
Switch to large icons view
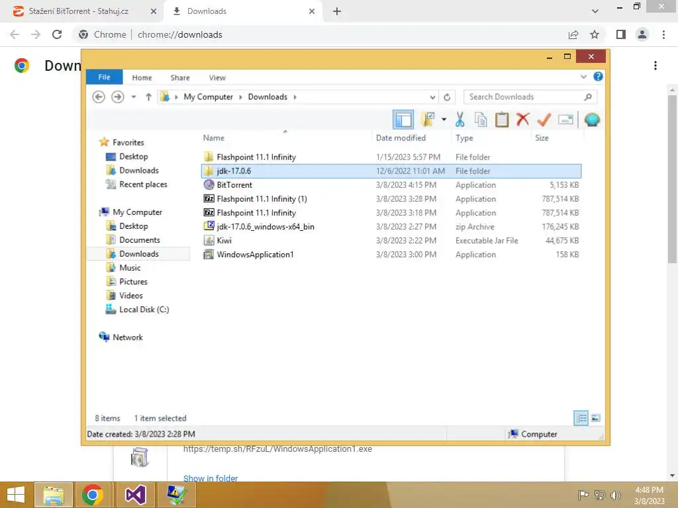pos(596,418)
